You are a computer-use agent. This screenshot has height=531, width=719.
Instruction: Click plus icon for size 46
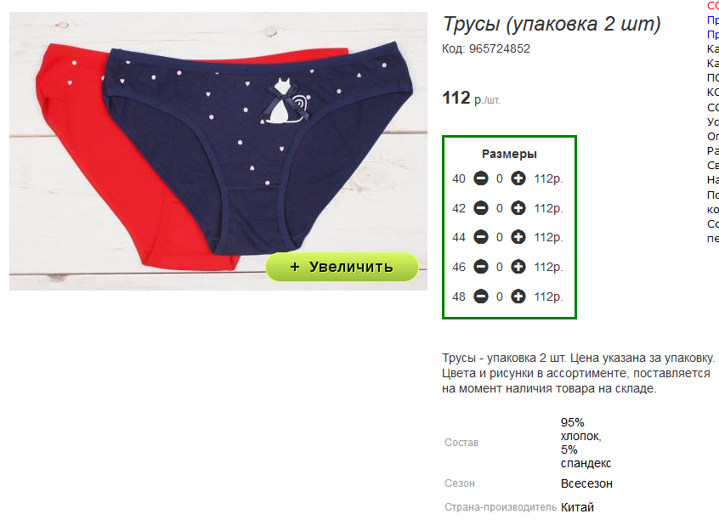pos(518,267)
